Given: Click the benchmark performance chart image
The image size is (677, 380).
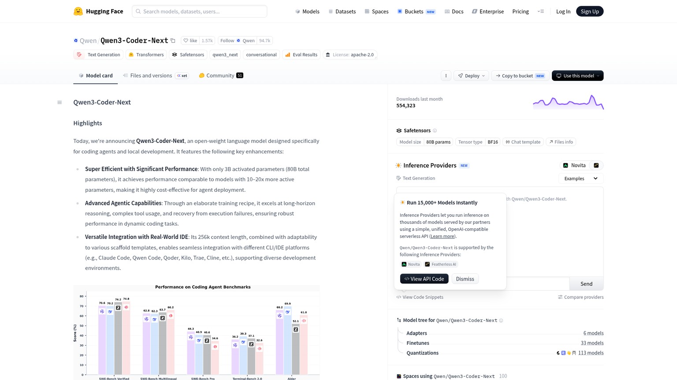Looking at the screenshot, I should coord(197,332).
